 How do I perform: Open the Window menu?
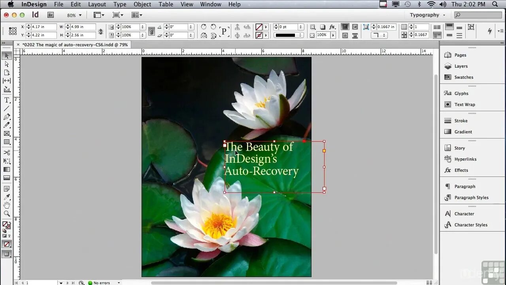click(x=210, y=4)
